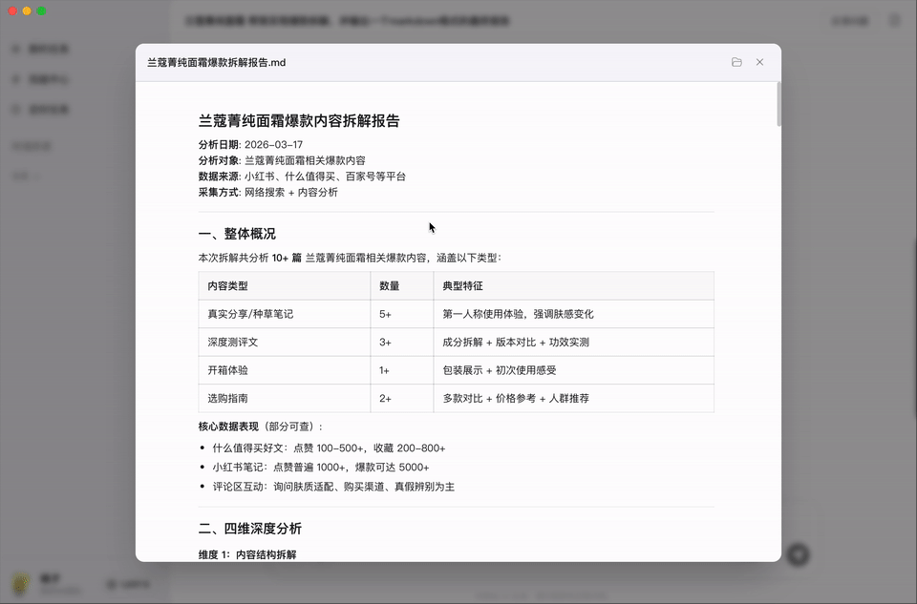The width and height of the screenshot is (917, 604).
Task: Select the dialog title 兰蔻菁纯面霜爆款拆解报告.md
Action: 209,62
